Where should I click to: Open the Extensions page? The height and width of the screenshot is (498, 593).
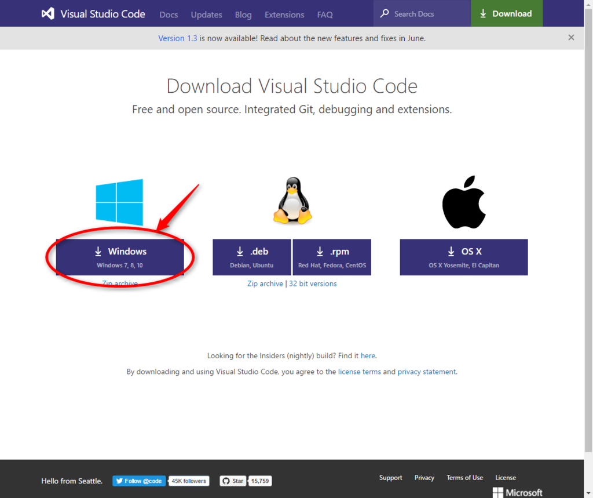tap(284, 14)
